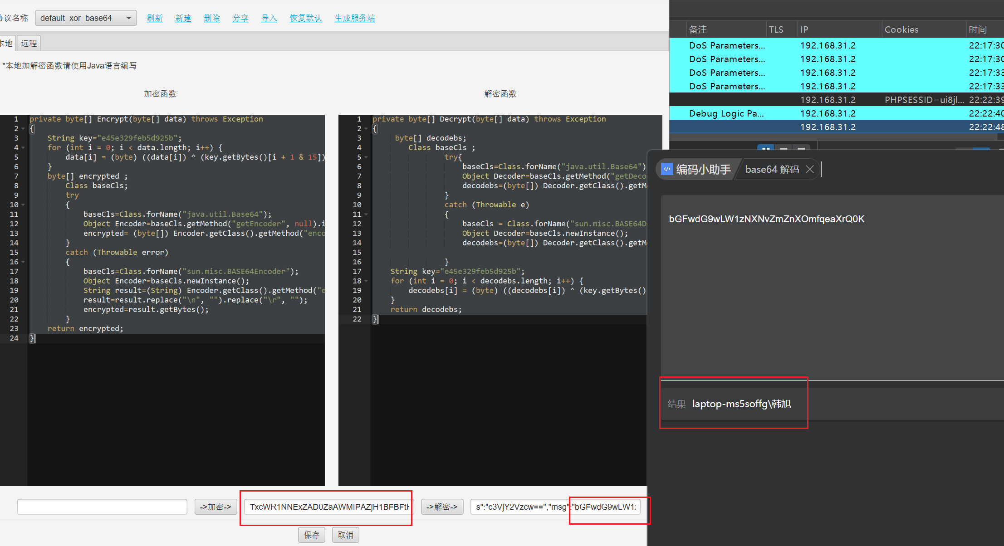1004x546 pixels.
Task: Click the 编码小助手 code icon
Action: 666,169
